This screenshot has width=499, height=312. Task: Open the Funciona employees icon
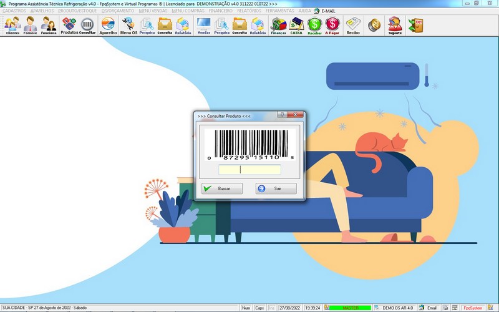(49, 26)
